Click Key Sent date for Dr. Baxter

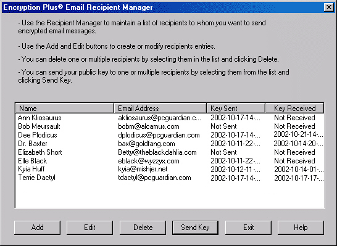click(235, 144)
